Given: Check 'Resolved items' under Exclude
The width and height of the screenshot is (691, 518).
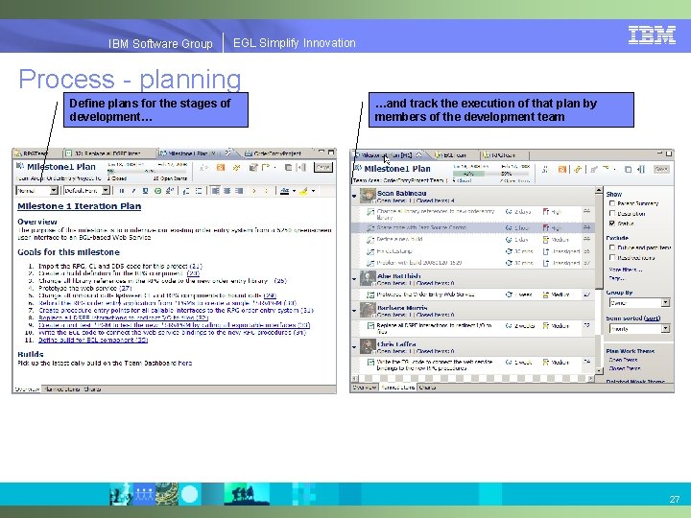Looking at the screenshot, I should [612, 258].
